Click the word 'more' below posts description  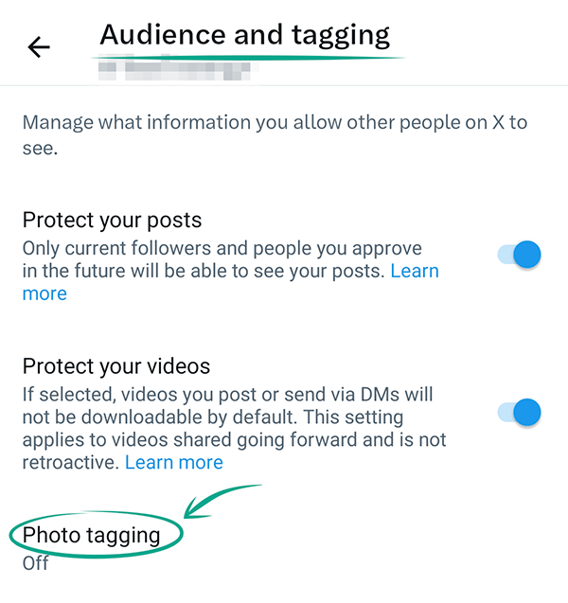click(44, 293)
